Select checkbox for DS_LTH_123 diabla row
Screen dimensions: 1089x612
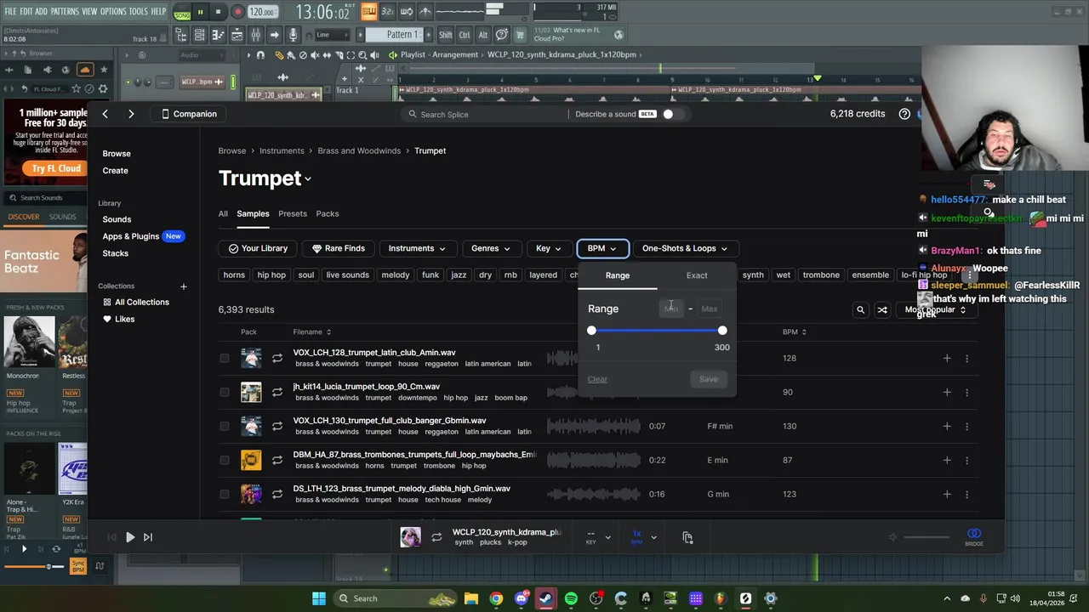pyautogui.click(x=225, y=494)
